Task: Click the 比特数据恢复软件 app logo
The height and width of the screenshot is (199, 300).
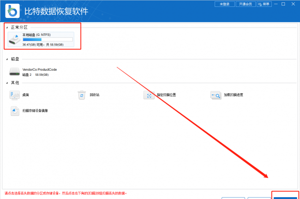Action: coord(12,11)
